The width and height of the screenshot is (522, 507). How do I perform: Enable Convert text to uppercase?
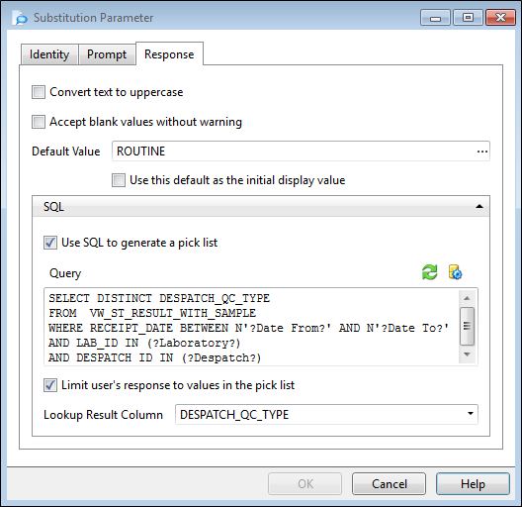(39, 92)
